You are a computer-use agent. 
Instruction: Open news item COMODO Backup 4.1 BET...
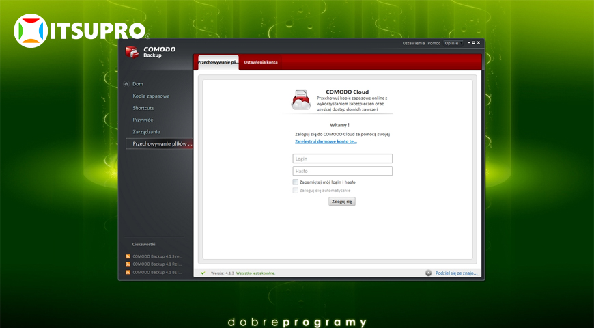click(157, 272)
